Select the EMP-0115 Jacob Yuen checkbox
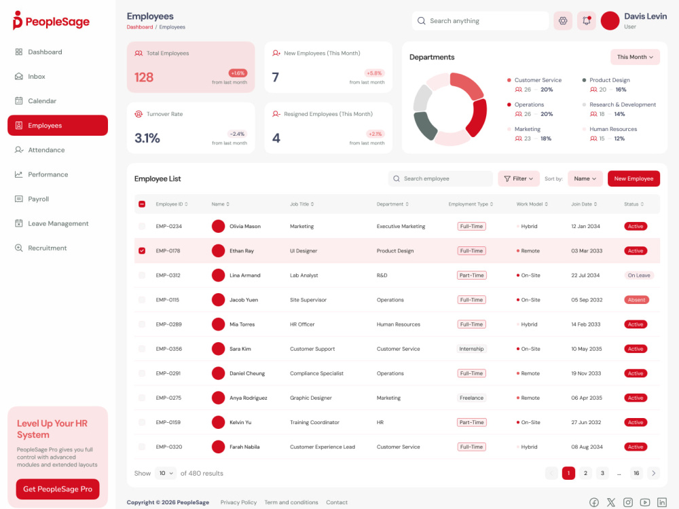 142,300
